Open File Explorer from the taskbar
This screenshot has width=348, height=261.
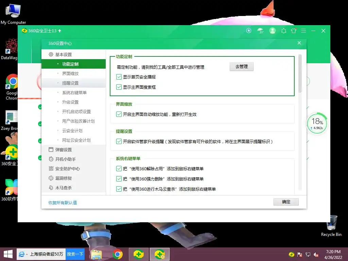pyautogui.click(x=97, y=254)
